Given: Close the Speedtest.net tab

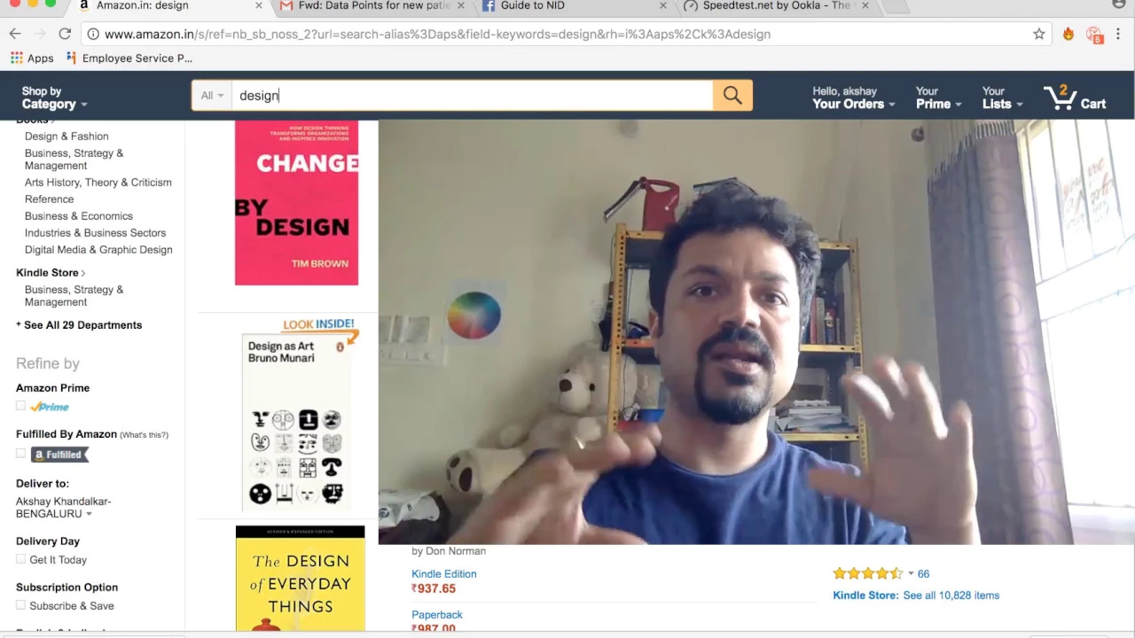Looking at the screenshot, I should pyautogui.click(x=865, y=5).
